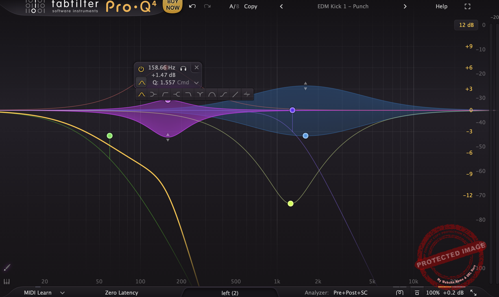Click the 100% output scale value
This screenshot has height=297, width=499.
tap(433, 293)
